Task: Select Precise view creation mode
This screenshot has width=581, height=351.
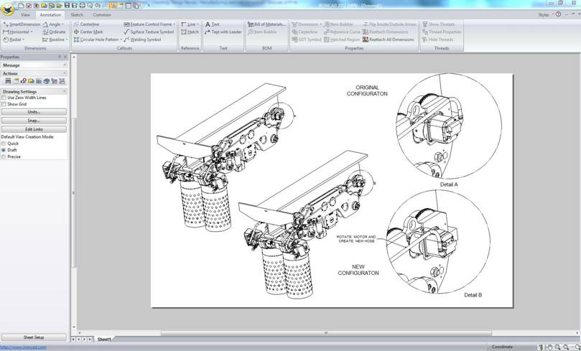Action: pos(4,156)
